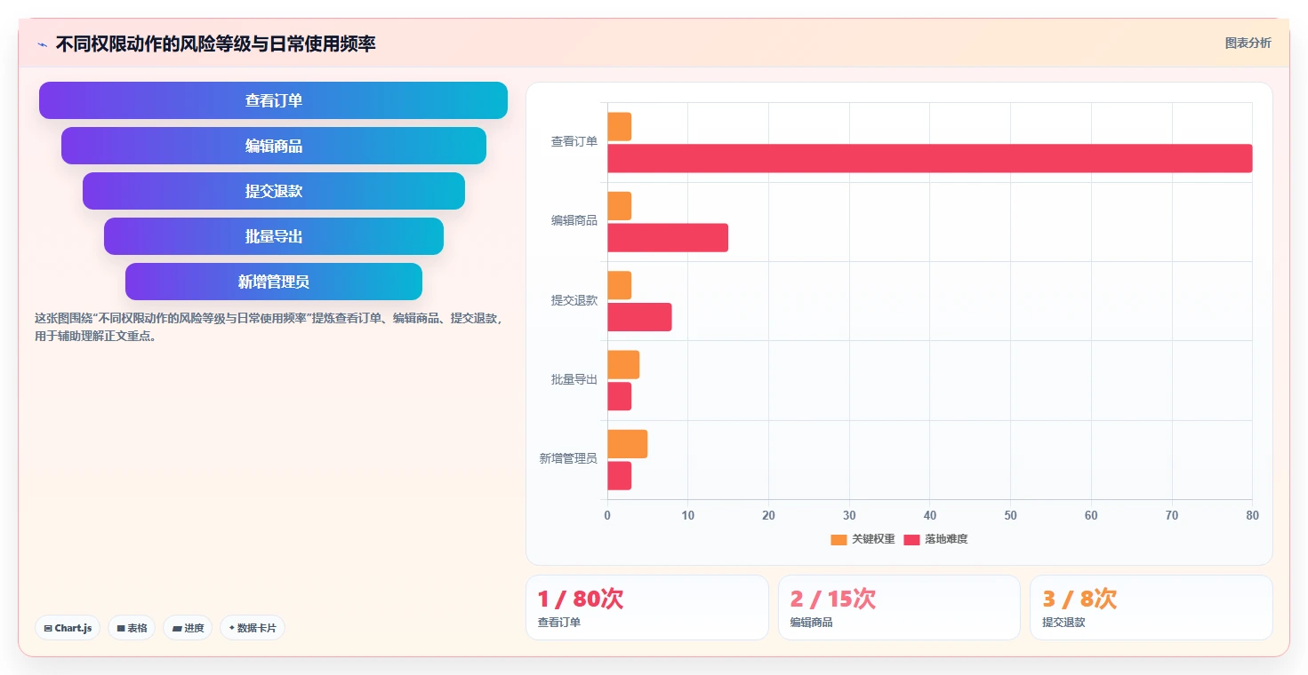Click the x-axis value 40
The image size is (1308, 675).
[x=929, y=515]
